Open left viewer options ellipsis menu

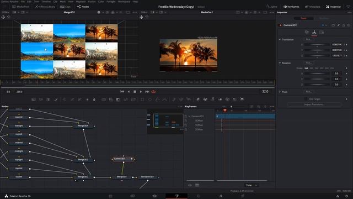coord(135,12)
